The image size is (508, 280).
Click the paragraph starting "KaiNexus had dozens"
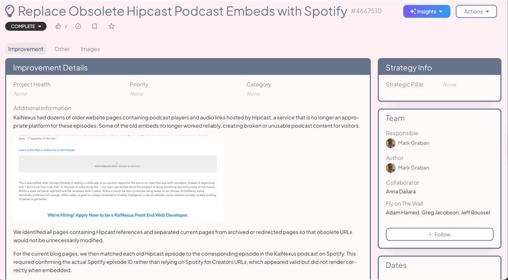[x=187, y=121]
